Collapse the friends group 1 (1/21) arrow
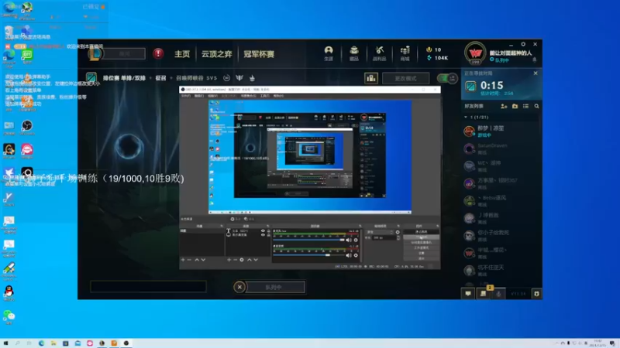This screenshot has height=348, width=620. pyautogui.click(x=466, y=118)
